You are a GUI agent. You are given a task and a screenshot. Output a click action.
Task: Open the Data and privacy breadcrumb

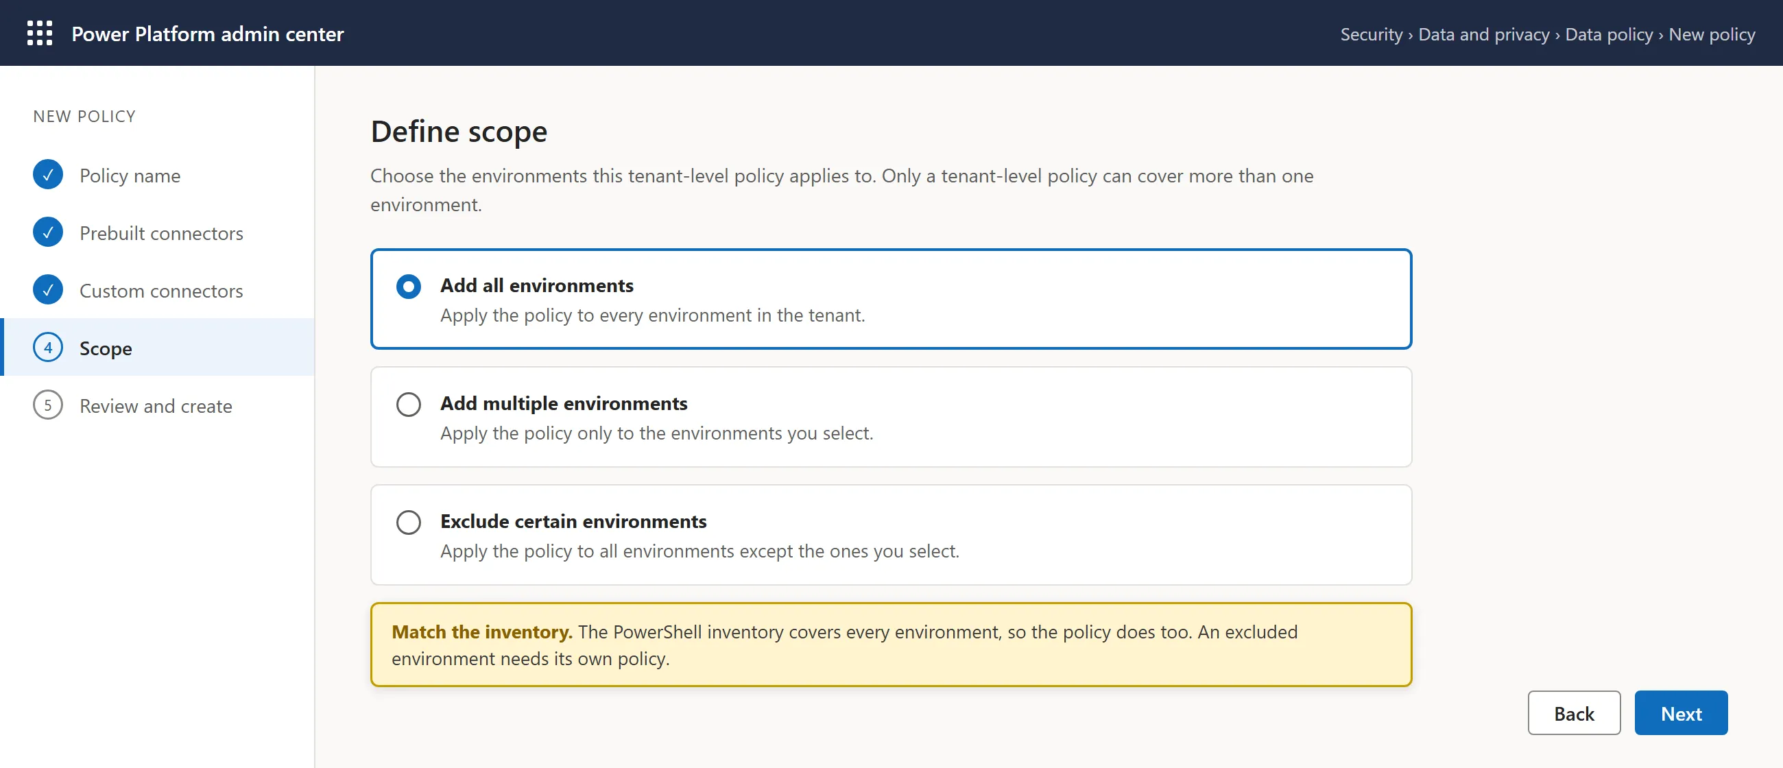coord(1483,34)
